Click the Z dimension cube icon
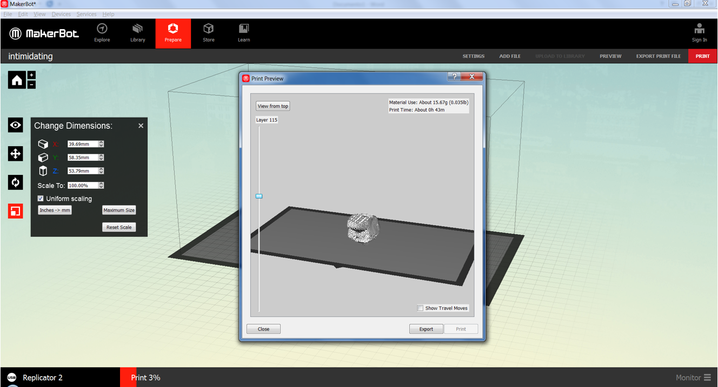The width and height of the screenshot is (718, 387). pyautogui.click(x=43, y=171)
